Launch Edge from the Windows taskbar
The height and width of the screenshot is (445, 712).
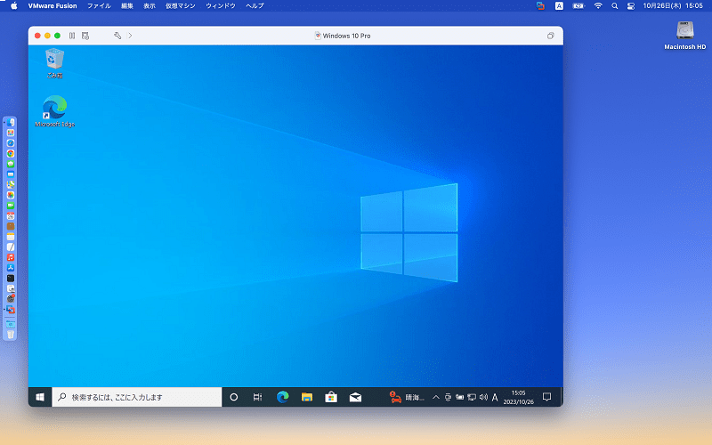click(x=282, y=397)
